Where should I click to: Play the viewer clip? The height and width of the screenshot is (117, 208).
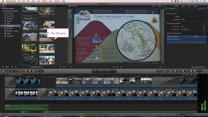[x=117, y=67]
